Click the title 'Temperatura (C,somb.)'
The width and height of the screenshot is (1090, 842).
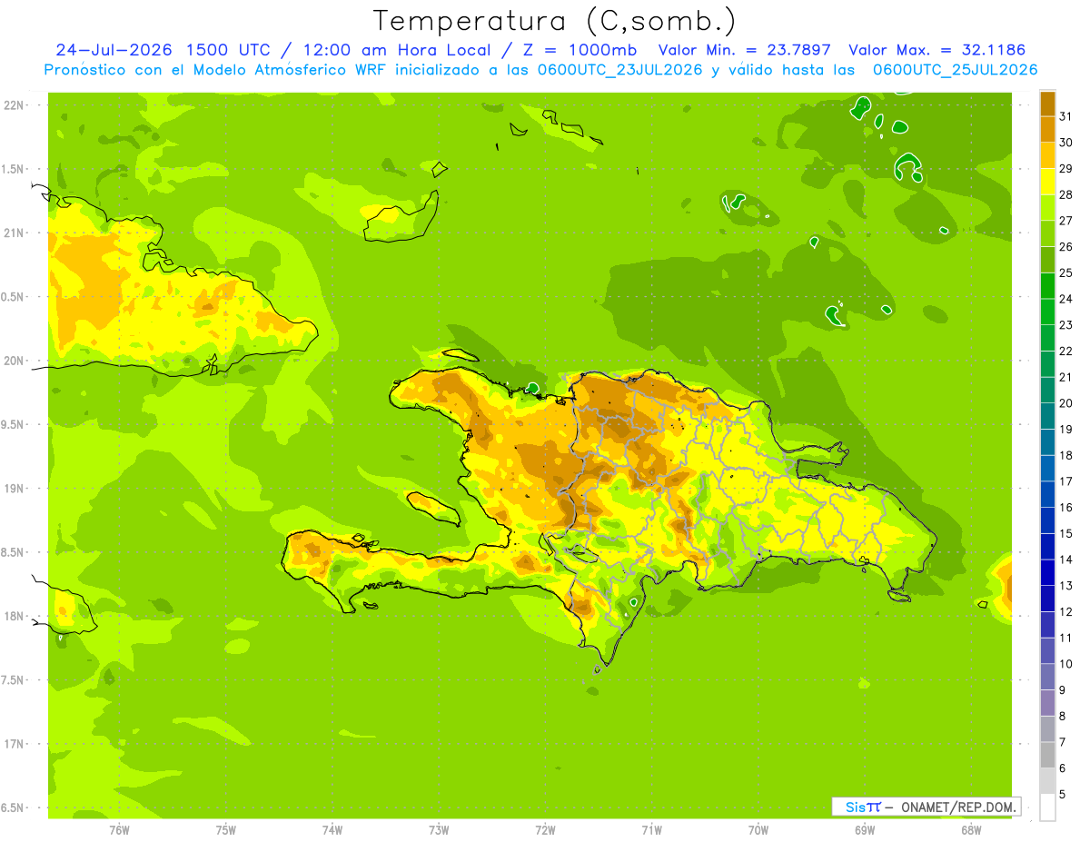coord(555,21)
